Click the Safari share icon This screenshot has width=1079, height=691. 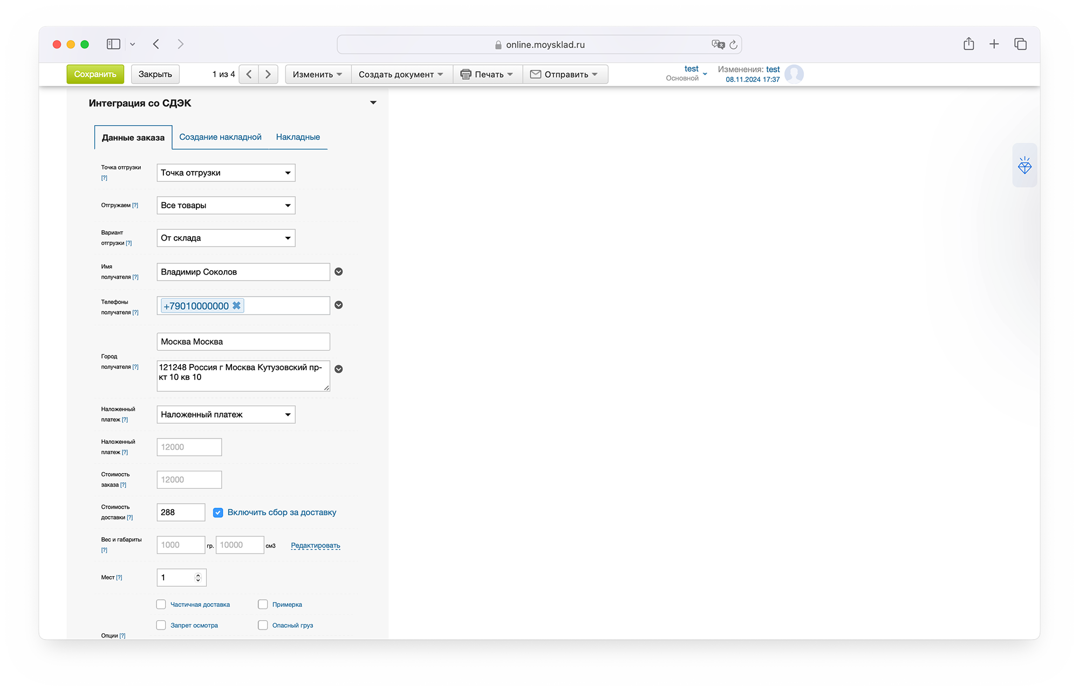point(968,44)
